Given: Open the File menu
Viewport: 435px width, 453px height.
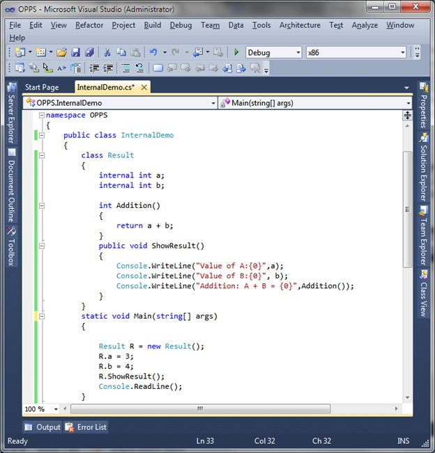Looking at the screenshot, I should click(15, 25).
